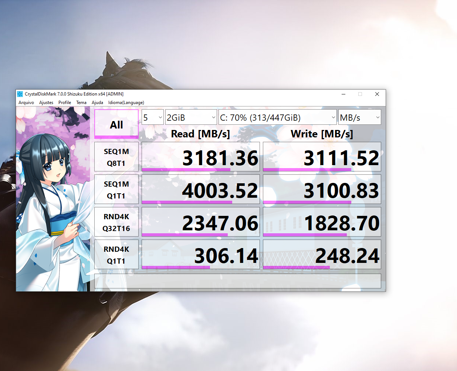Image resolution: width=457 pixels, height=371 pixels.
Task: Click the SEQ1M Q1T1 read value 4003.52
Action: [x=201, y=189]
